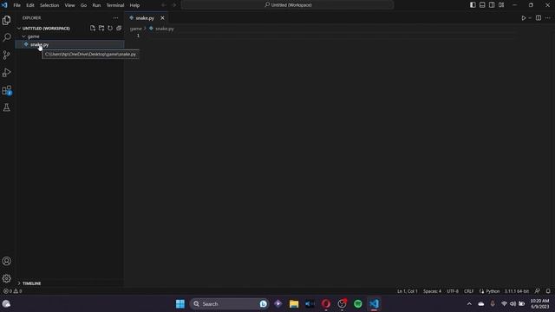
Task: Collapse the Untitled (Workspace) section
Action: (x=46, y=28)
